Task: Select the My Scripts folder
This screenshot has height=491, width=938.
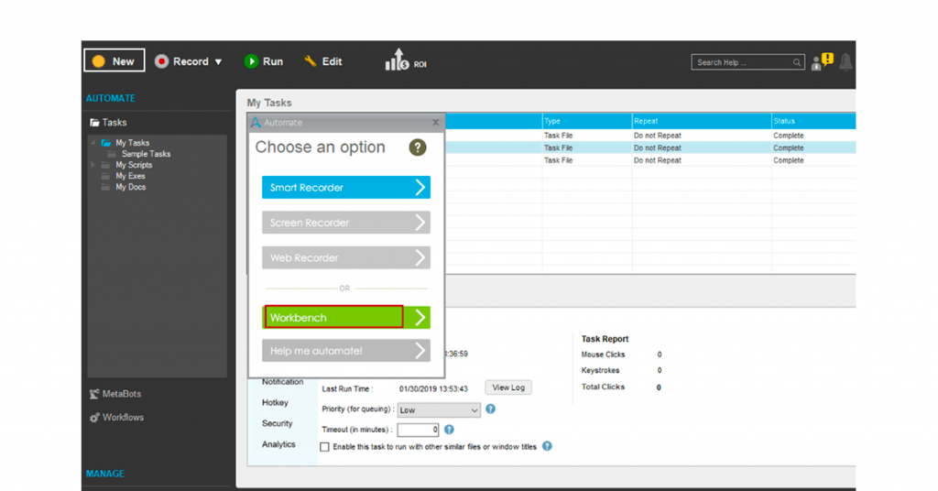Action: [x=134, y=165]
